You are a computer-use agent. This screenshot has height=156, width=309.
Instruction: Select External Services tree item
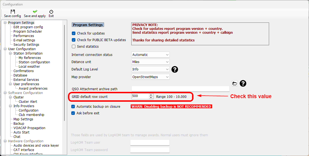26,80
